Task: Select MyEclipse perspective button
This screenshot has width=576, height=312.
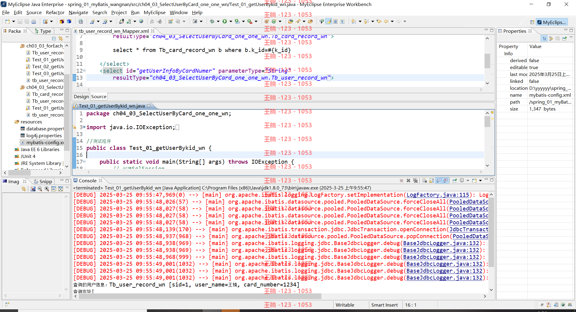Action: pos(551,22)
